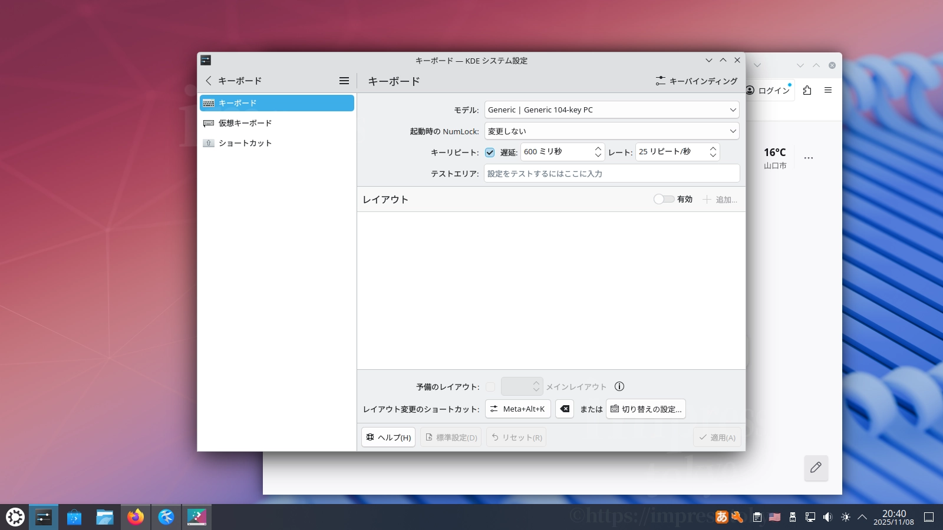Image resolution: width=943 pixels, height=530 pixels.
Task: Click the メインレイアウト info icon
Action: coord(619,386)
